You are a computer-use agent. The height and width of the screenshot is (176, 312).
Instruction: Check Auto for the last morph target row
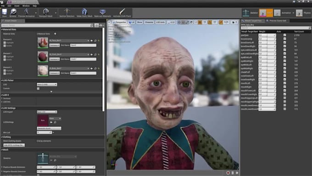pos(285,109)
